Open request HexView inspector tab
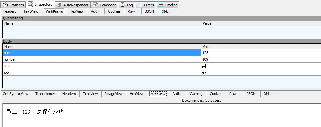321x127 pixels. coord(77,11)
